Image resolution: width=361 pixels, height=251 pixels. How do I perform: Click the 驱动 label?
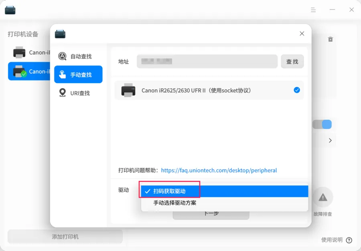pos(124,190)
